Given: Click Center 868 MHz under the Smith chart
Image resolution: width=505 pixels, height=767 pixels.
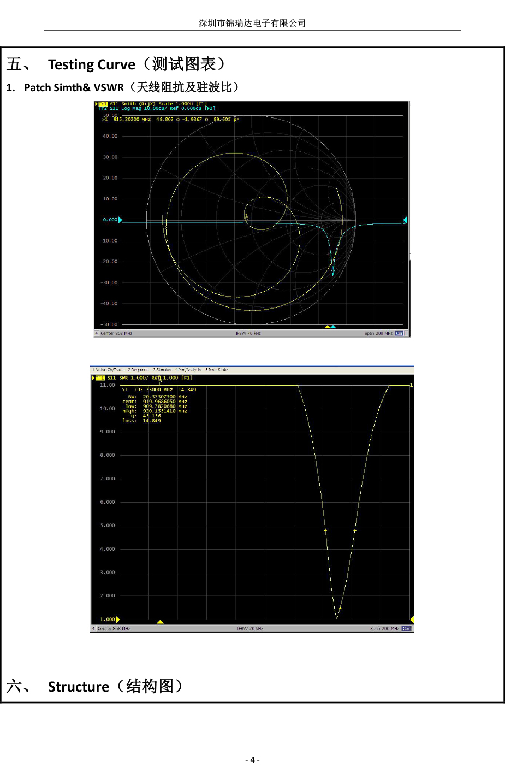Looking at the screenshot, I should coord(116,333).
